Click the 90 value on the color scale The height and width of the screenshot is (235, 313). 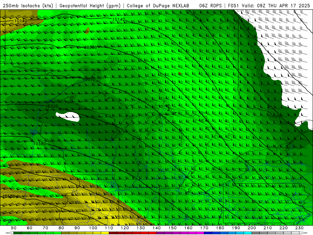tap(77, 228)
